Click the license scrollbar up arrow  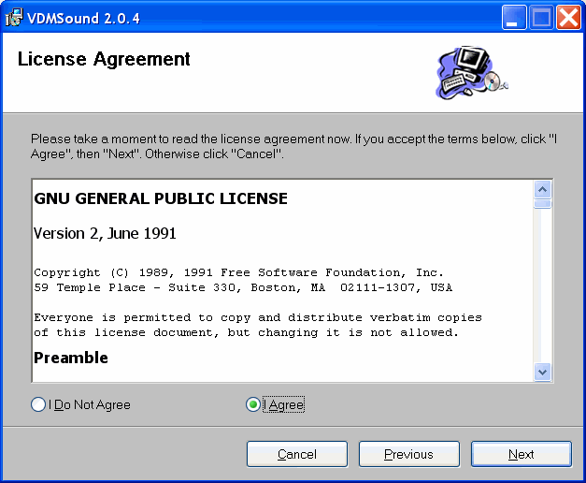tap(543, 190)
